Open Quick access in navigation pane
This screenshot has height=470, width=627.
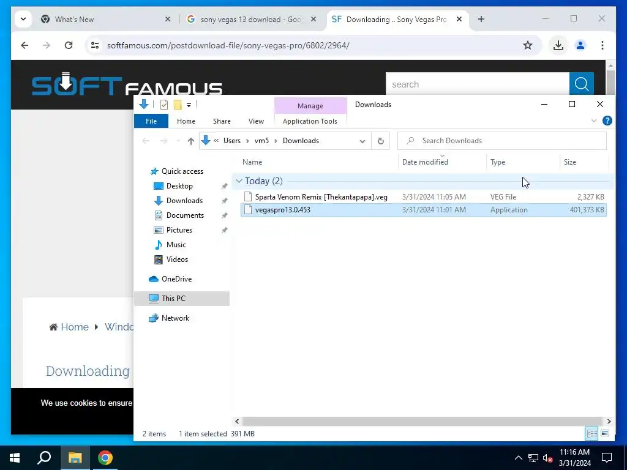182,171
